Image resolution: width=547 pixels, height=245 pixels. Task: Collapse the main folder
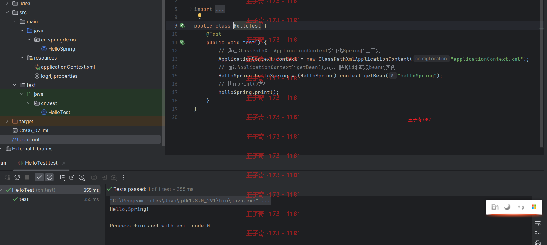[x=15, y=21]
